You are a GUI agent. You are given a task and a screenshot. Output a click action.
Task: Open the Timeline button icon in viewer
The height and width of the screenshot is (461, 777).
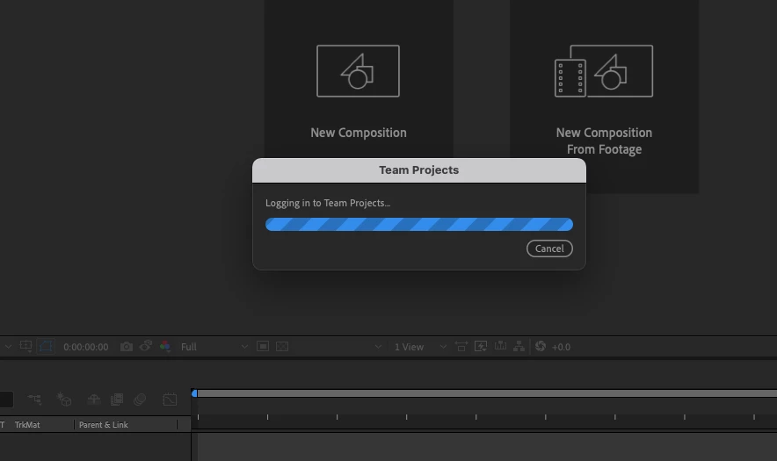(x=500, y=346)
